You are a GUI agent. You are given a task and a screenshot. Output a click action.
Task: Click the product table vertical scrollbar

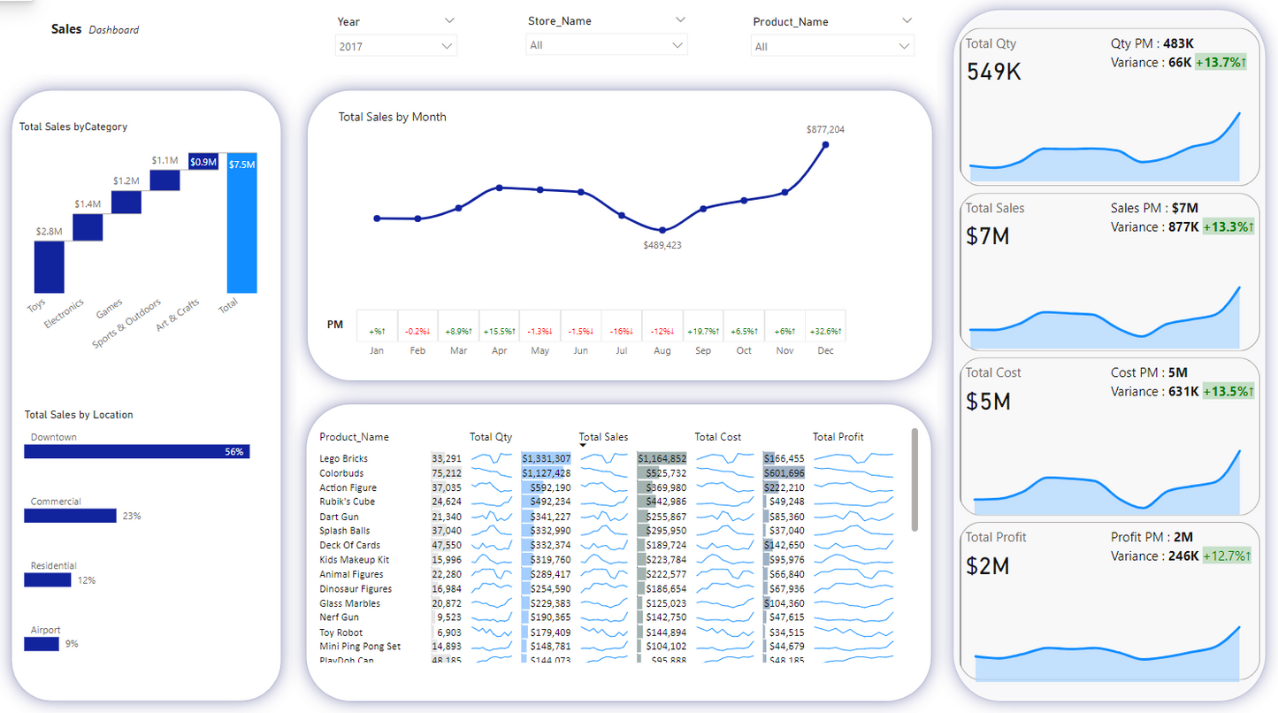coord(914,480)
